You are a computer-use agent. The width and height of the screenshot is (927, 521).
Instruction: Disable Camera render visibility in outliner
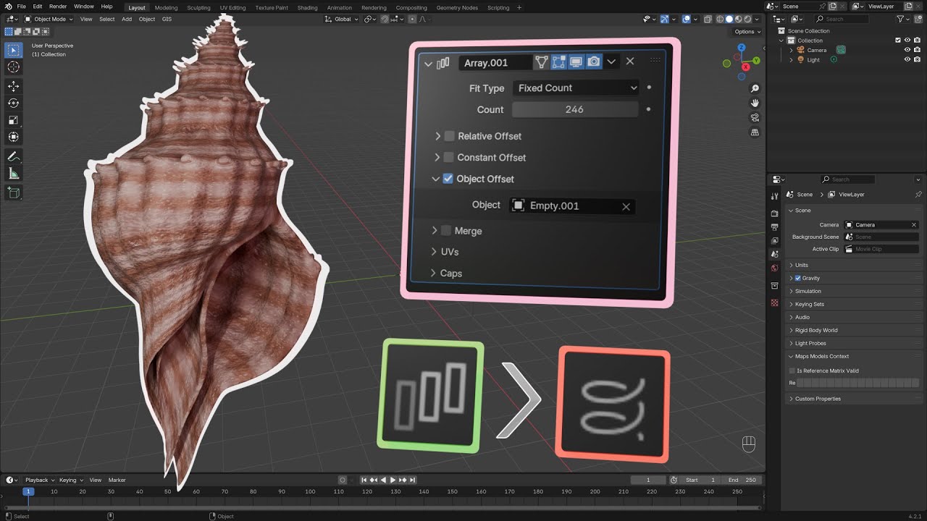pyautogui.click(x=916, y=50)
